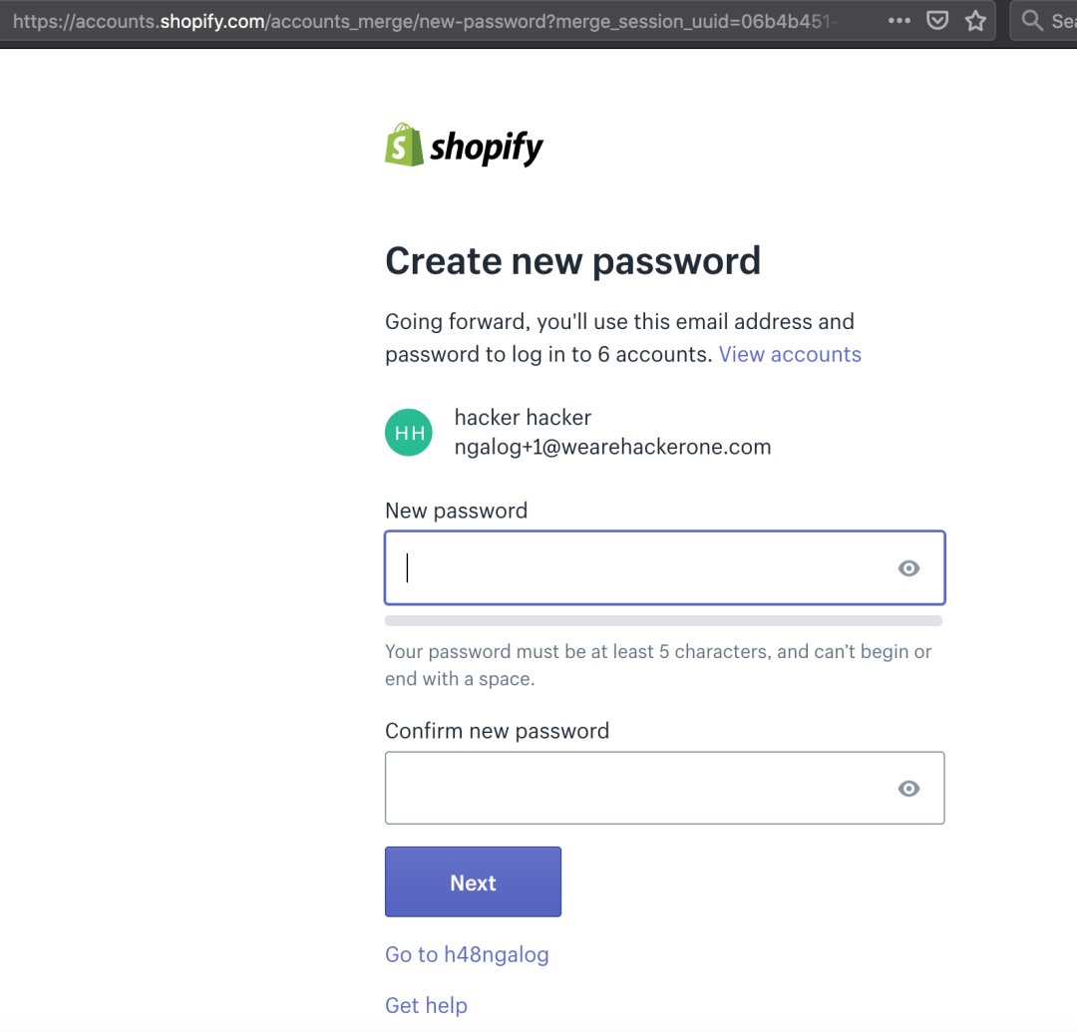Viewport: 1077px width, 1032px height.
Task: Click the password strength meter bar
Action: click(x=663, y=621)
